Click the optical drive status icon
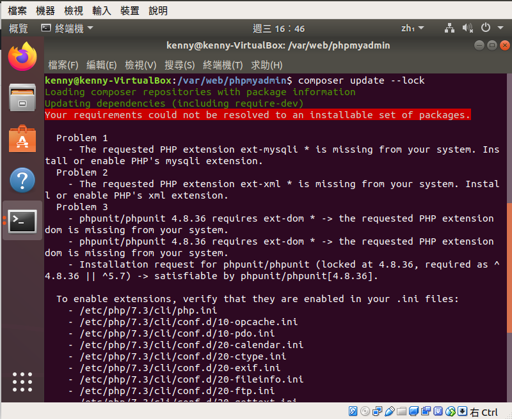 click(365, 411)
